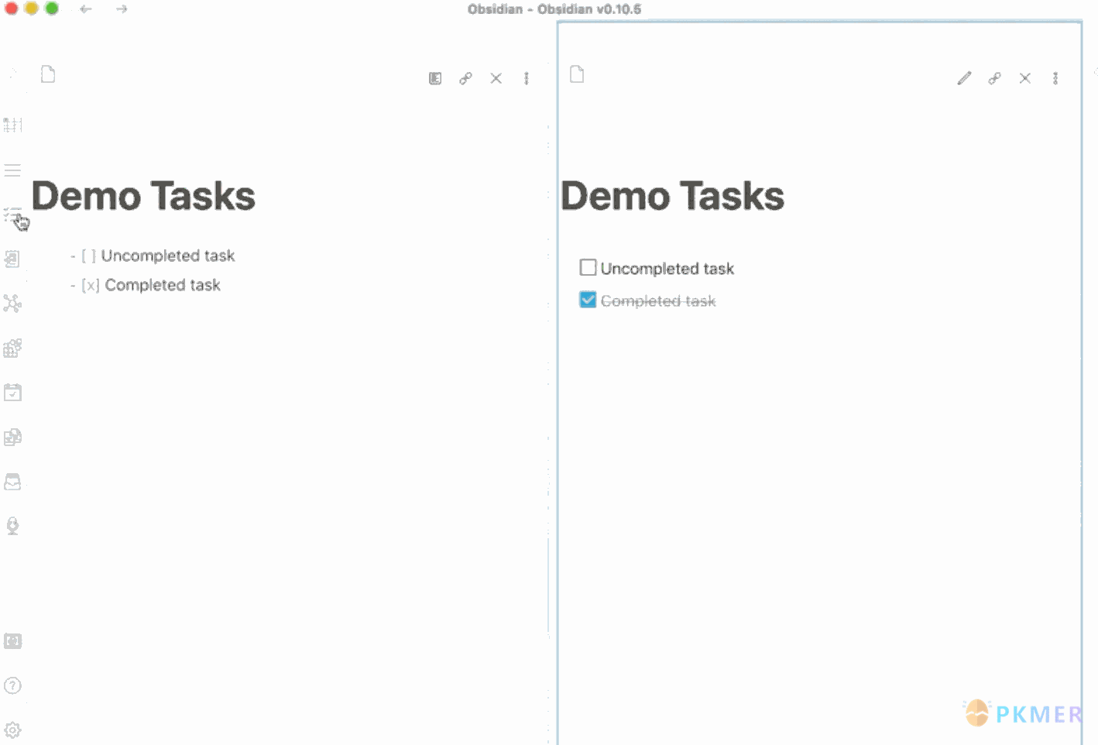Check the Uncompleted task checkbox
The width and height of the screenshot is (1098, 745).
click(x=588, y=268)
